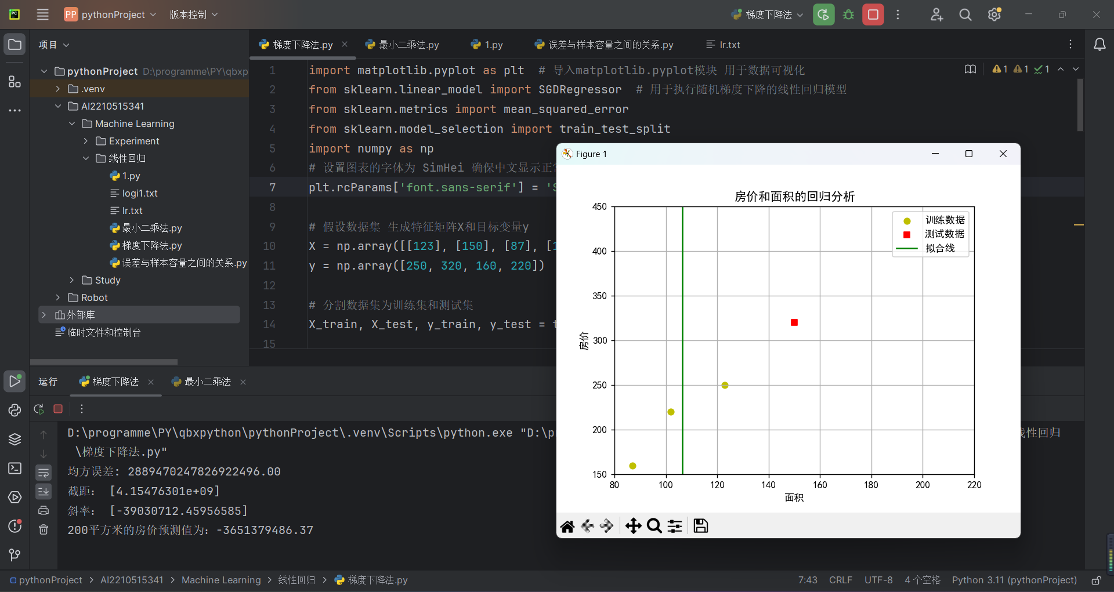This screenshot has width=1114, height=592.
Task: Toggle read-only lock in status bar
Action: tap(1096, 580)
